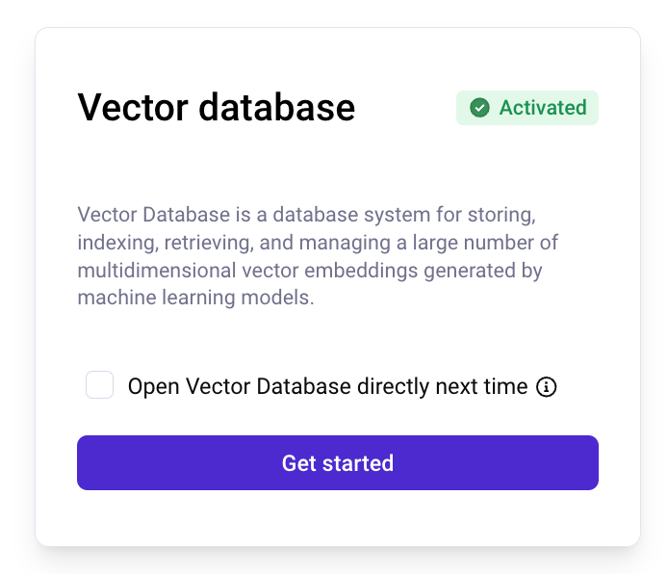Click the "Open Vector Database directly next time" label
The image size is (668, 574).
point(327,387)
